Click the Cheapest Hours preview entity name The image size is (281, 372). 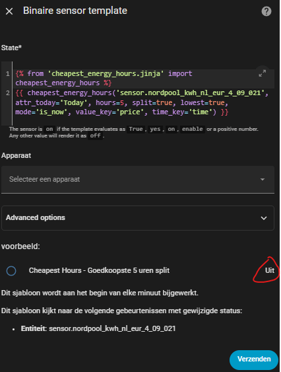(x=99, y=270)
